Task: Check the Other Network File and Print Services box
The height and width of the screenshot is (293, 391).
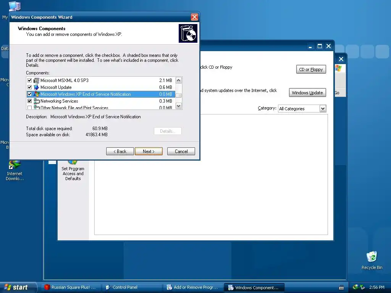Action: pyautogui.click(x=29, y=108)
